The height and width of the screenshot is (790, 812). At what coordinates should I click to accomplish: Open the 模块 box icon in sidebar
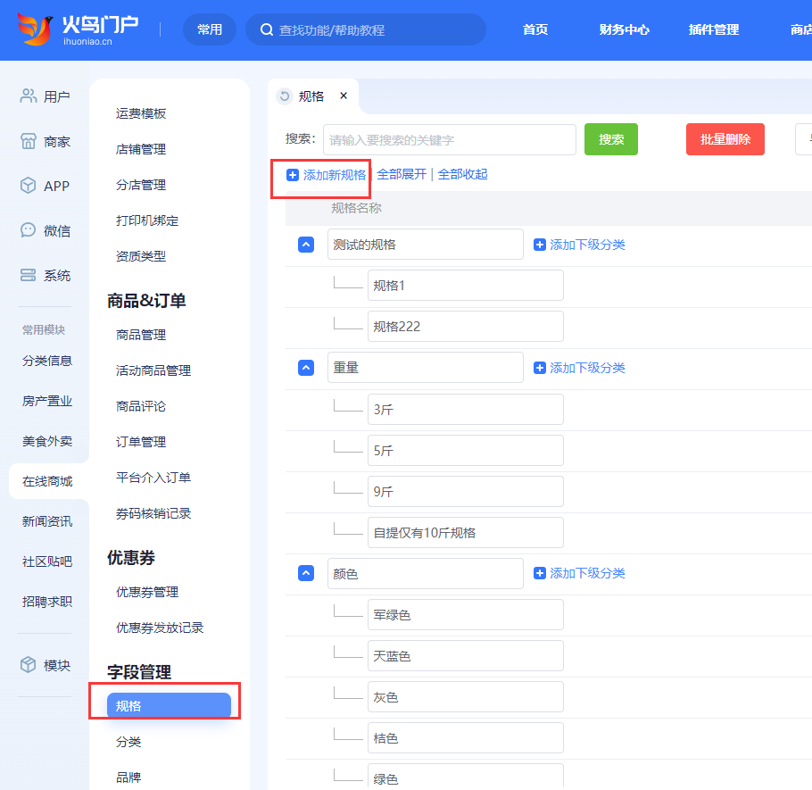(28, 665)
